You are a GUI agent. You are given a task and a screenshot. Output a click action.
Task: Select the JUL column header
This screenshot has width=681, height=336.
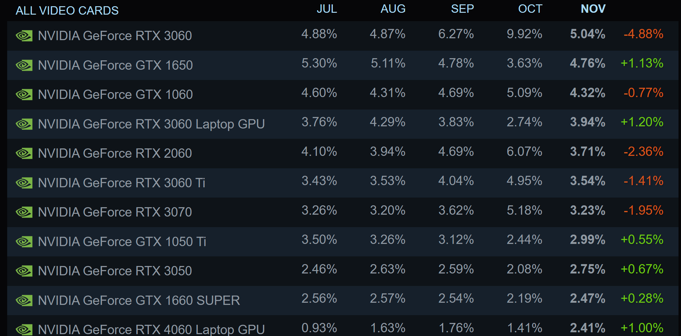click(327, 9)
